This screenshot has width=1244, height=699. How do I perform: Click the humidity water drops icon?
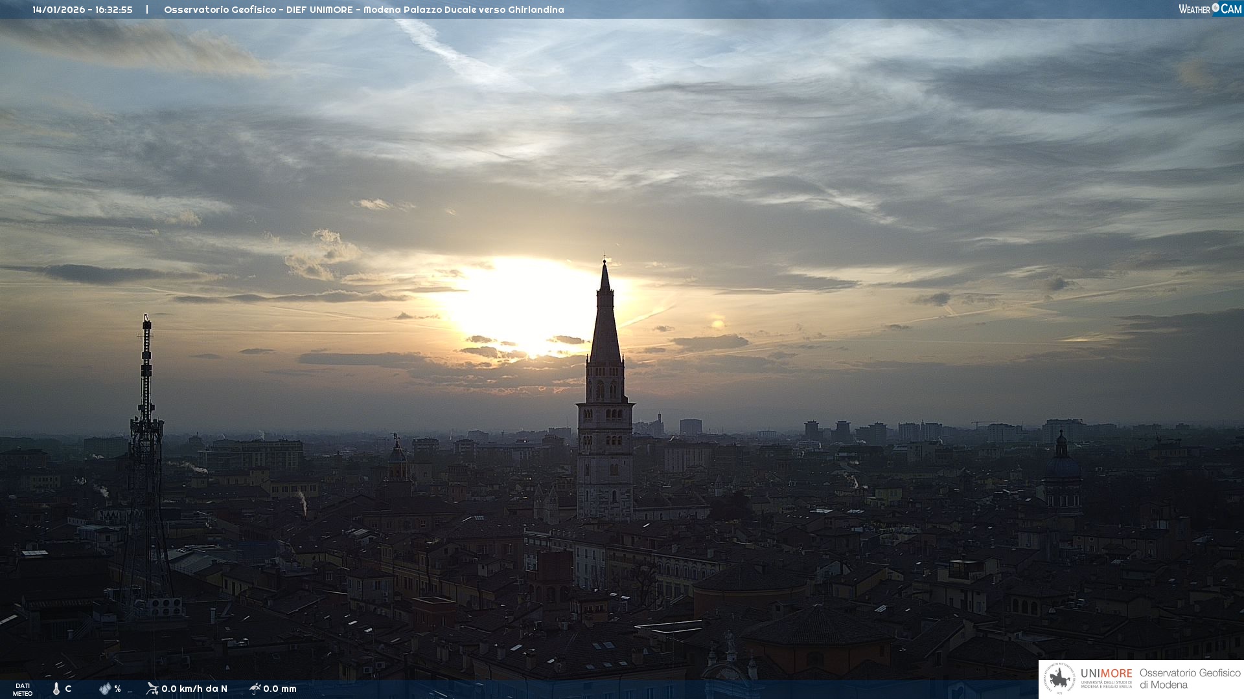point(105,689)
